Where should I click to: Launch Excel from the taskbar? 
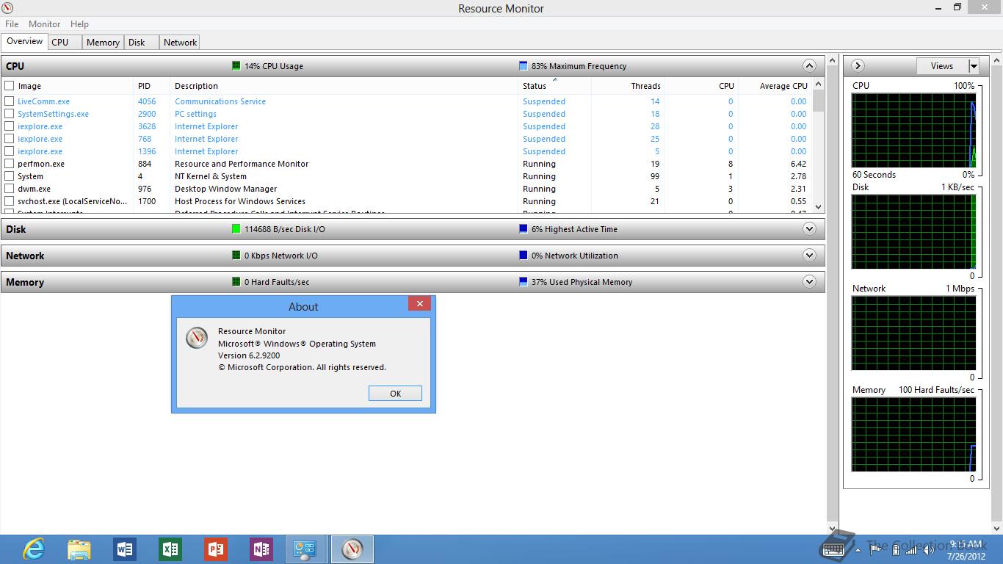170,549
